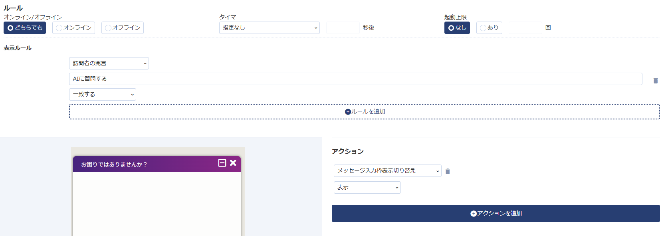Click the timer seconds input field

point(343,28)
